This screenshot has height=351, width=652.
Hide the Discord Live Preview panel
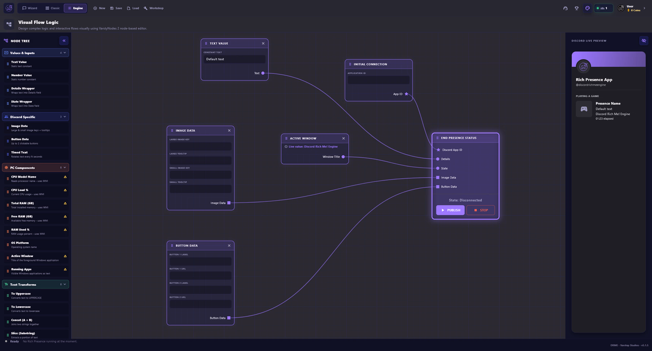(644, 41)
